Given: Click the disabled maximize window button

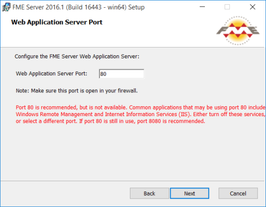Looking at the screenshot, I should pyautogui.click(x=227, y=7).
